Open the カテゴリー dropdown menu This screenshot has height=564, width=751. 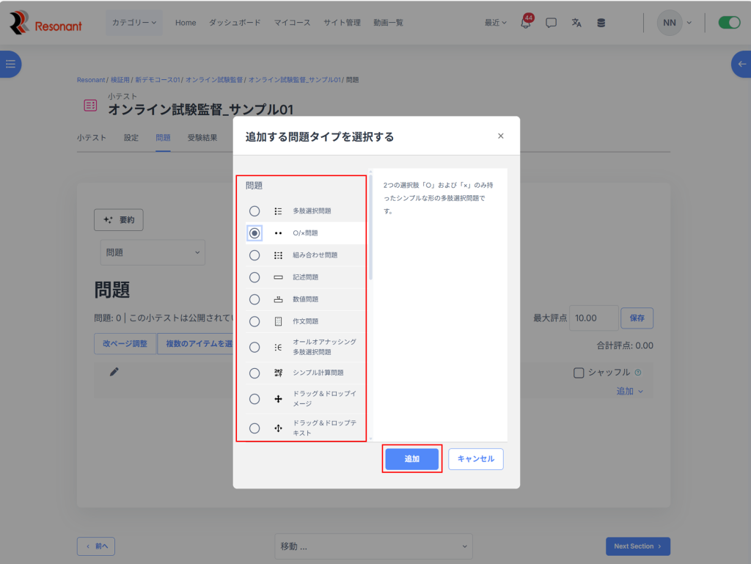134,23
